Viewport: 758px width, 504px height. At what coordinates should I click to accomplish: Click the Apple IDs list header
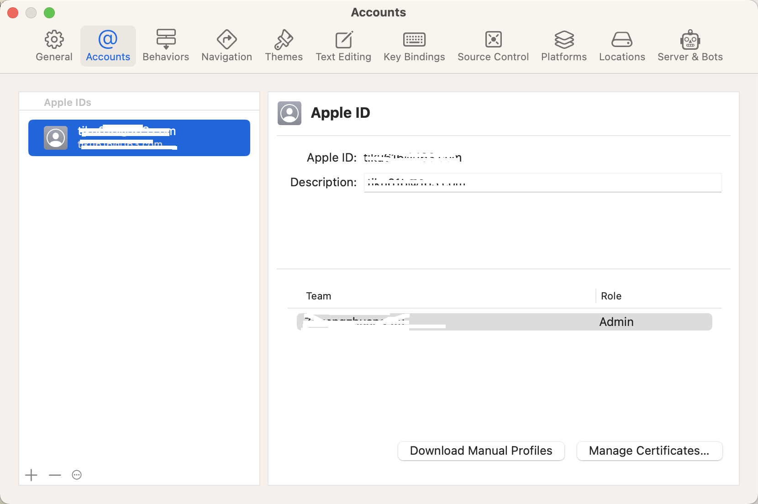pyautogui.click(x=68, y=102)
